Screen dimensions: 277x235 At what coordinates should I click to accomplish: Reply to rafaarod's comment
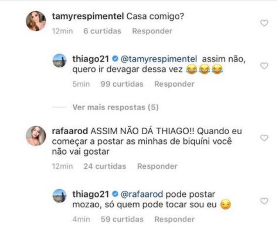[x=157, y=166]
